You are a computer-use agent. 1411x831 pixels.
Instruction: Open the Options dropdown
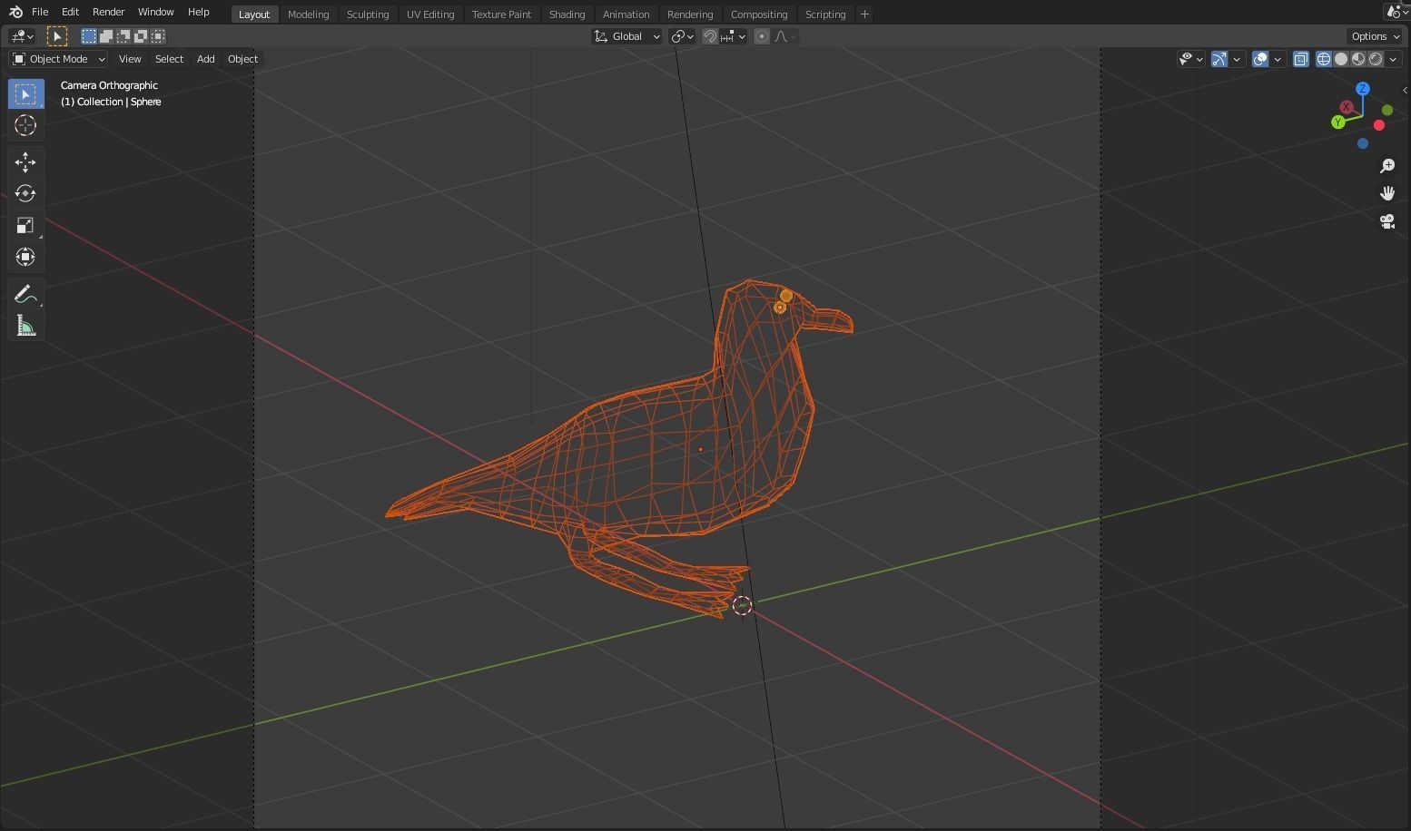(1376, 36)
